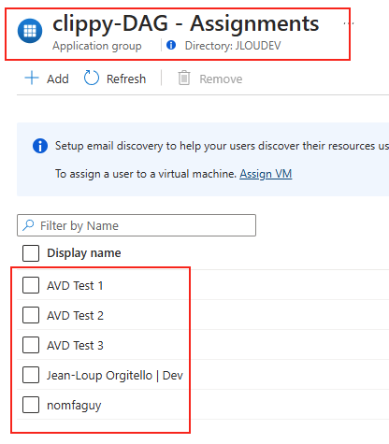Toggle the select-all Display name checkbox

coord(31,253)
